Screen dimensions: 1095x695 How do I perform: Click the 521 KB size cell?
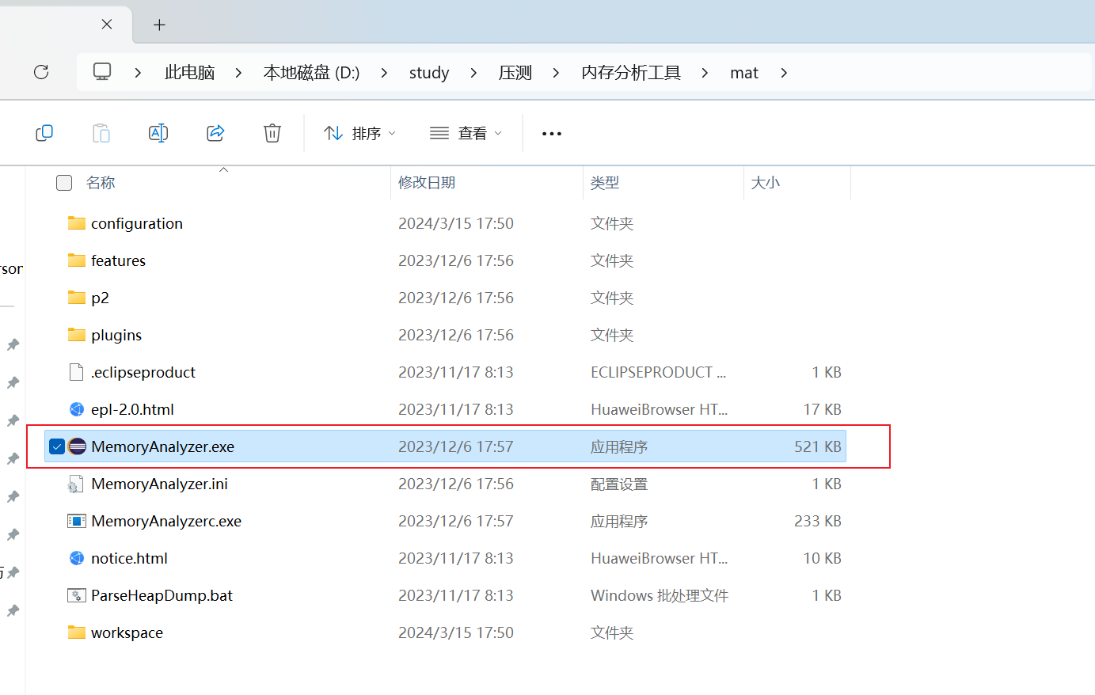818,446
